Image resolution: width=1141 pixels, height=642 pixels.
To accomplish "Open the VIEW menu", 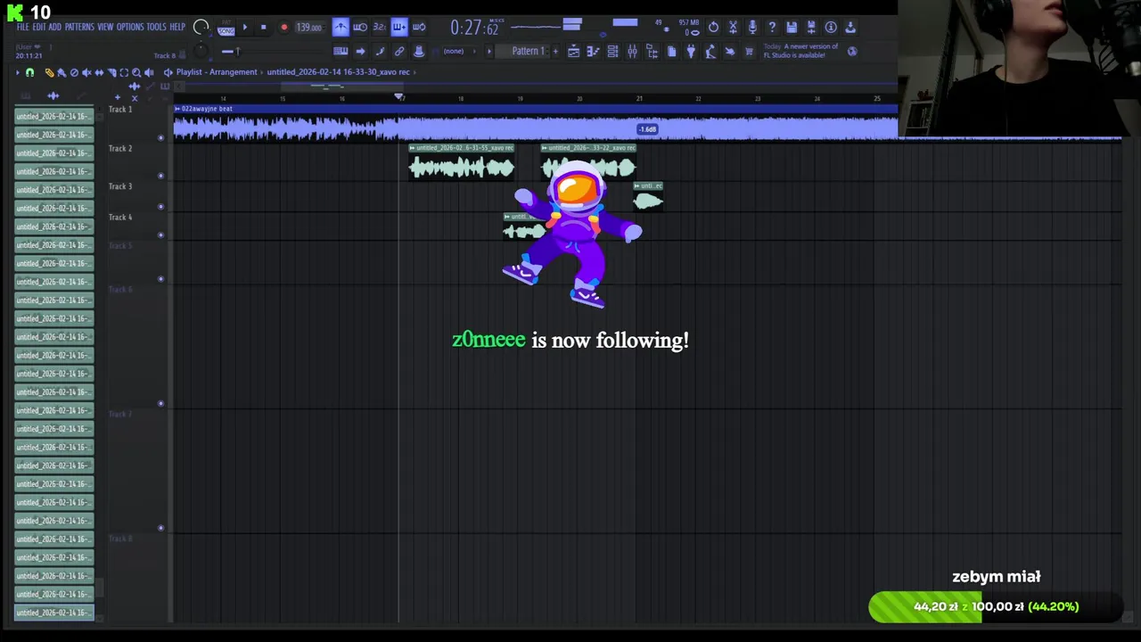I will pos(105,27).
